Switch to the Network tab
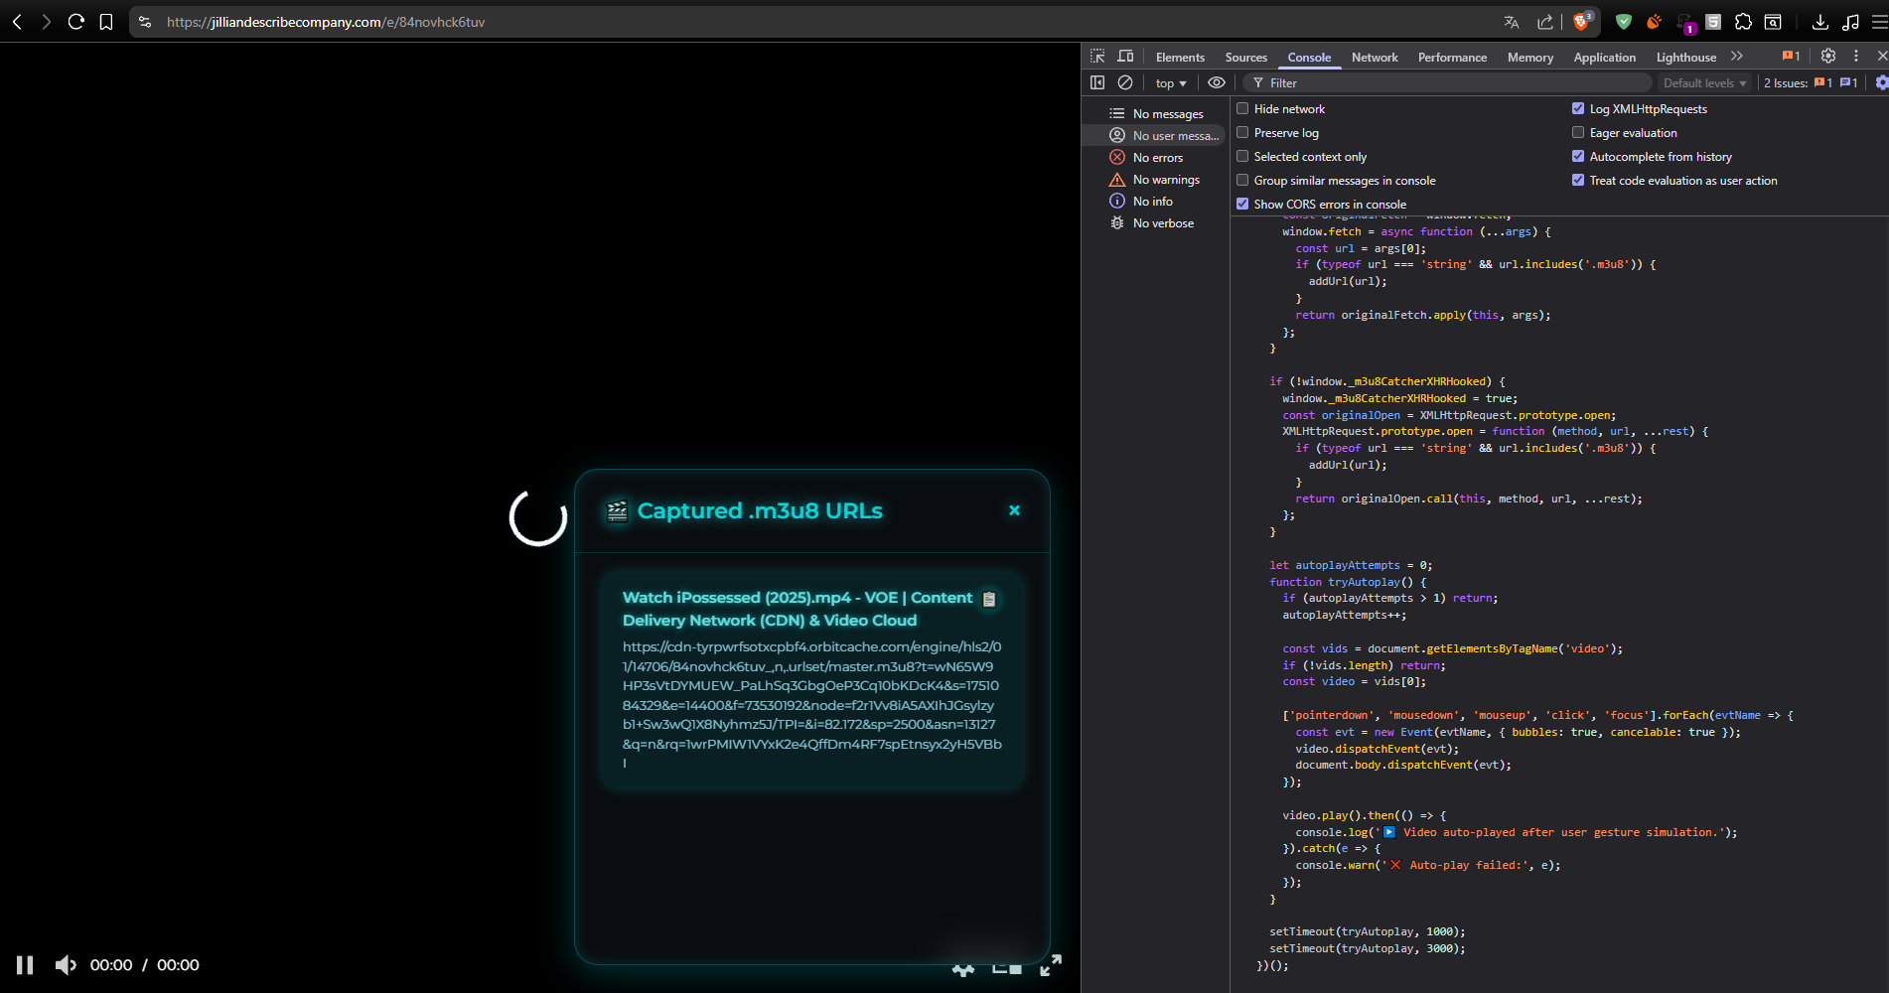Viewport: 1889px width, 993px height. (x=1375, y=58)
